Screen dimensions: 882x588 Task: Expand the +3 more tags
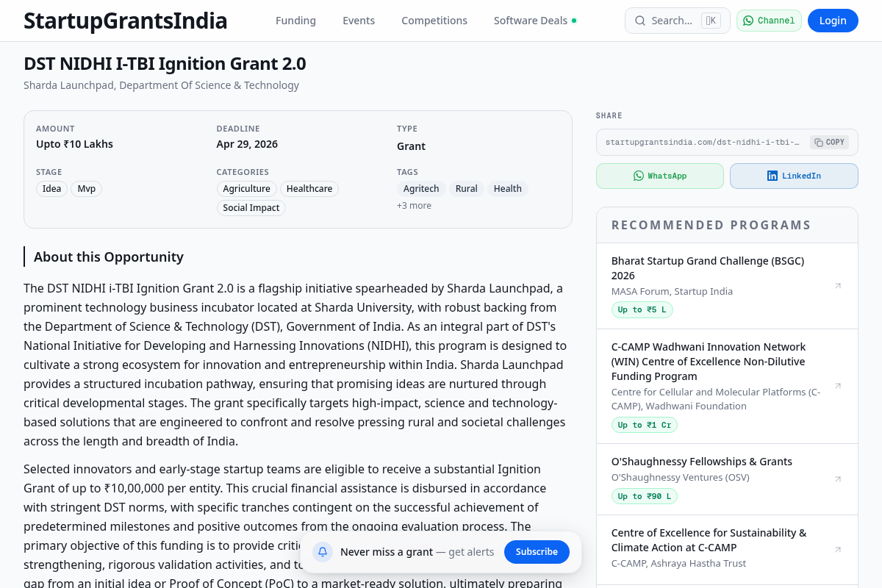[414, 206]
